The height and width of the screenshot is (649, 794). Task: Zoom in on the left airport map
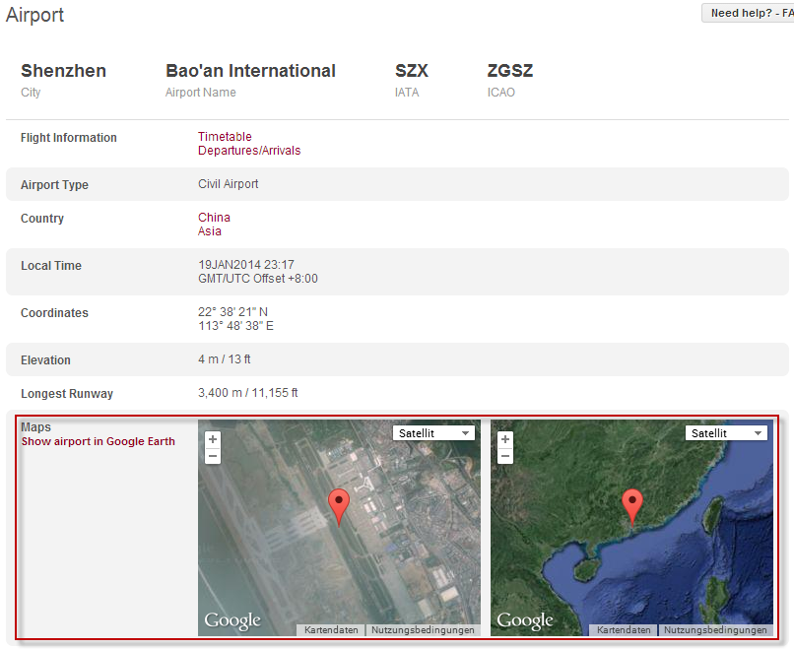coord(213,439)
